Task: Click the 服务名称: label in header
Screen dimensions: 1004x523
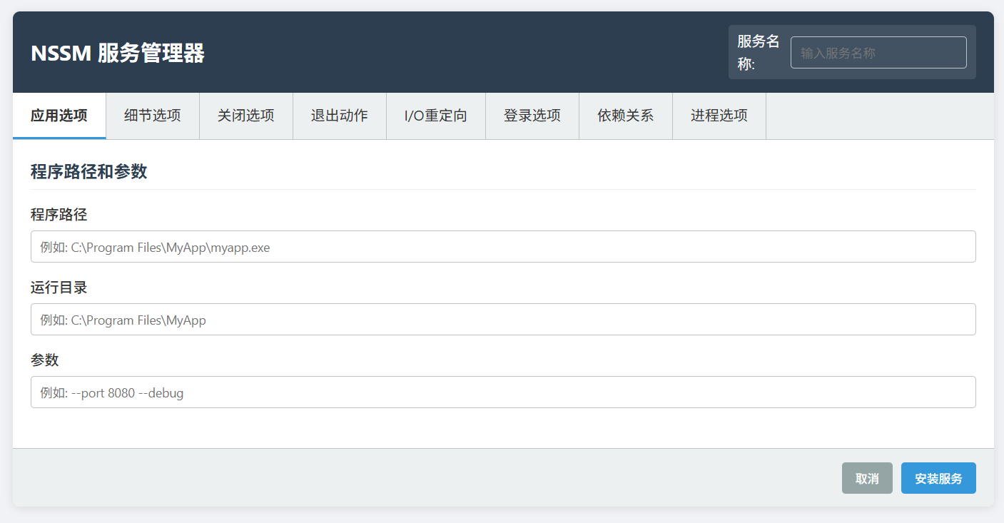Action: click(x=759, y=52)
